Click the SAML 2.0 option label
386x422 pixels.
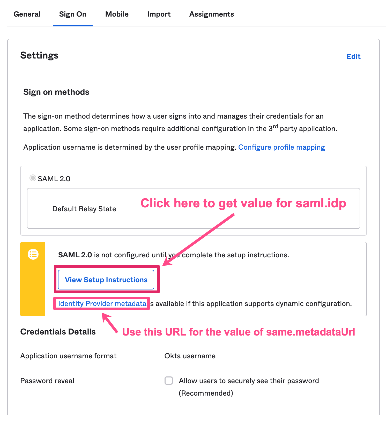pyautogui.click(x=54, y=179)
